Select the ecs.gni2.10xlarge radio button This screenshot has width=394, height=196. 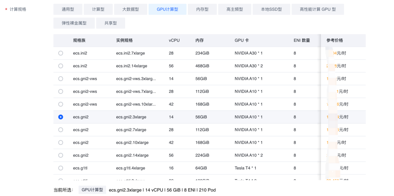[x=61, y=143]
